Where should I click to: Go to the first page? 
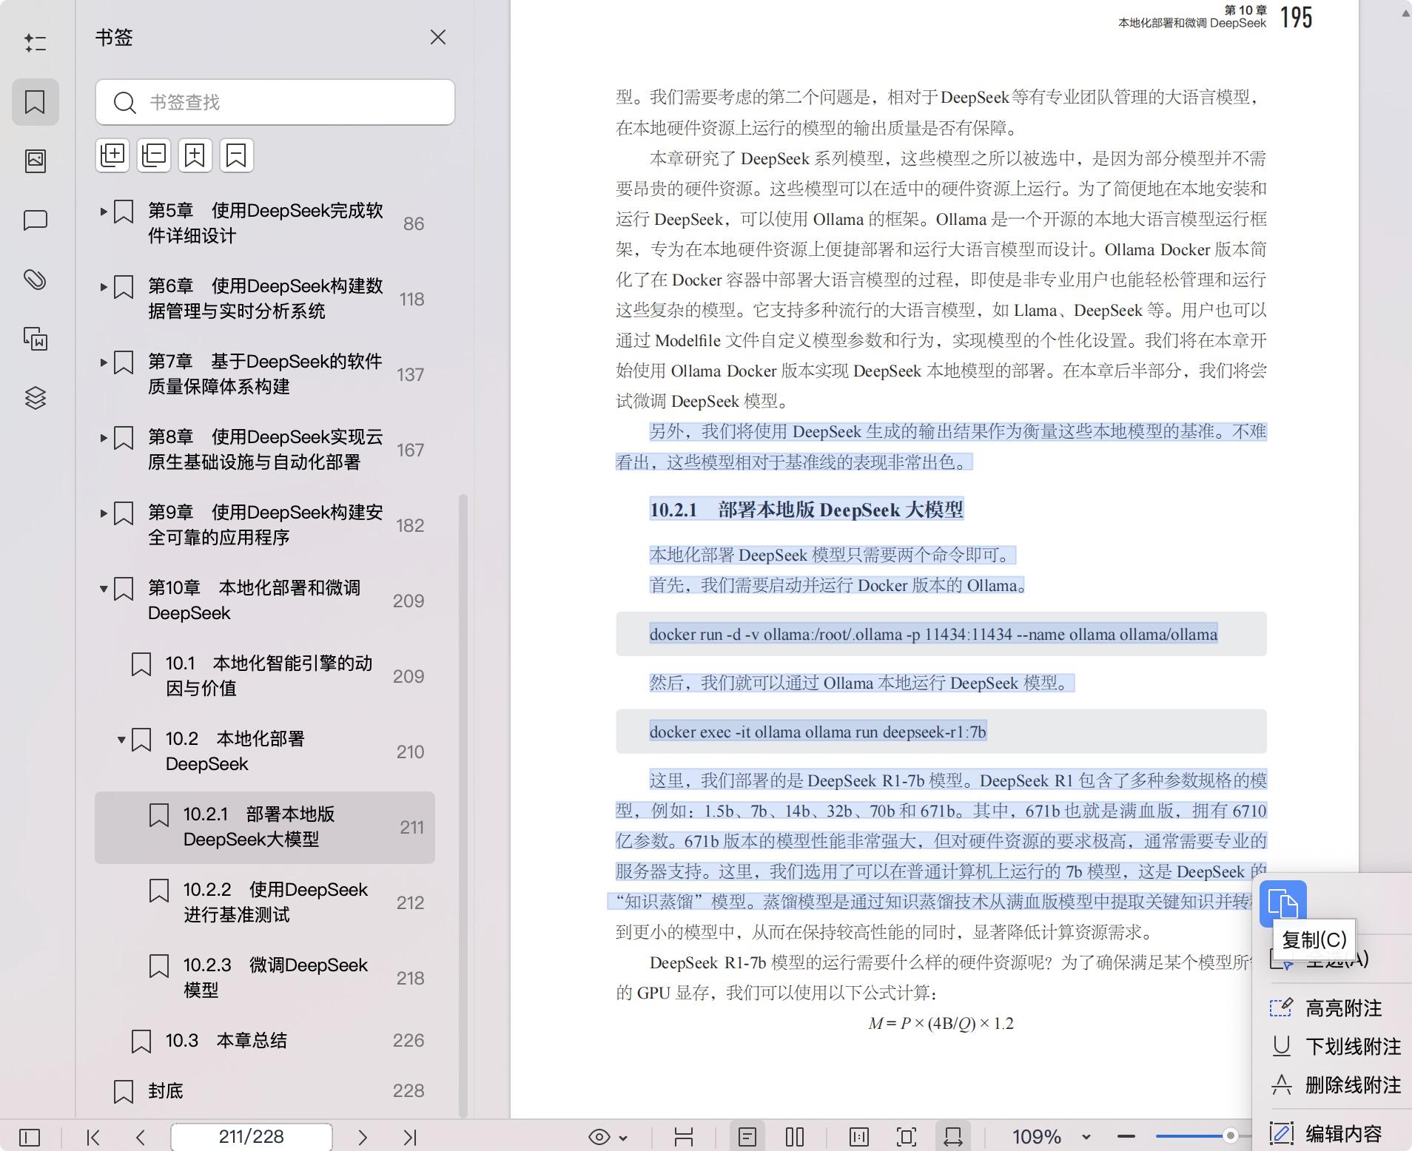click(93, 1137)
